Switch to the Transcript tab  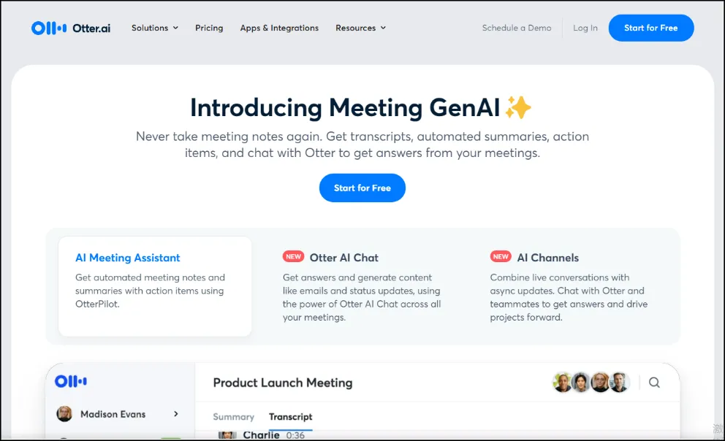pyautogui.click(x=290, y=417)
